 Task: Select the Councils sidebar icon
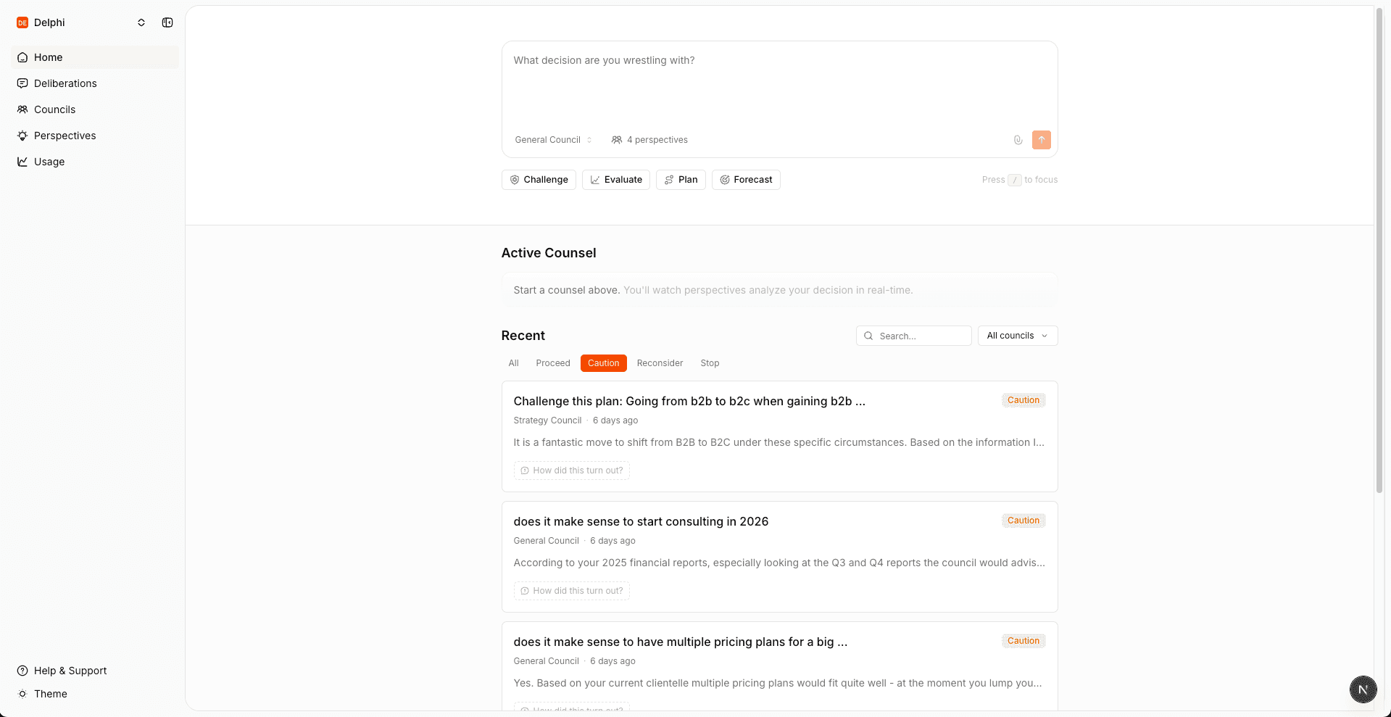point(22,109)
